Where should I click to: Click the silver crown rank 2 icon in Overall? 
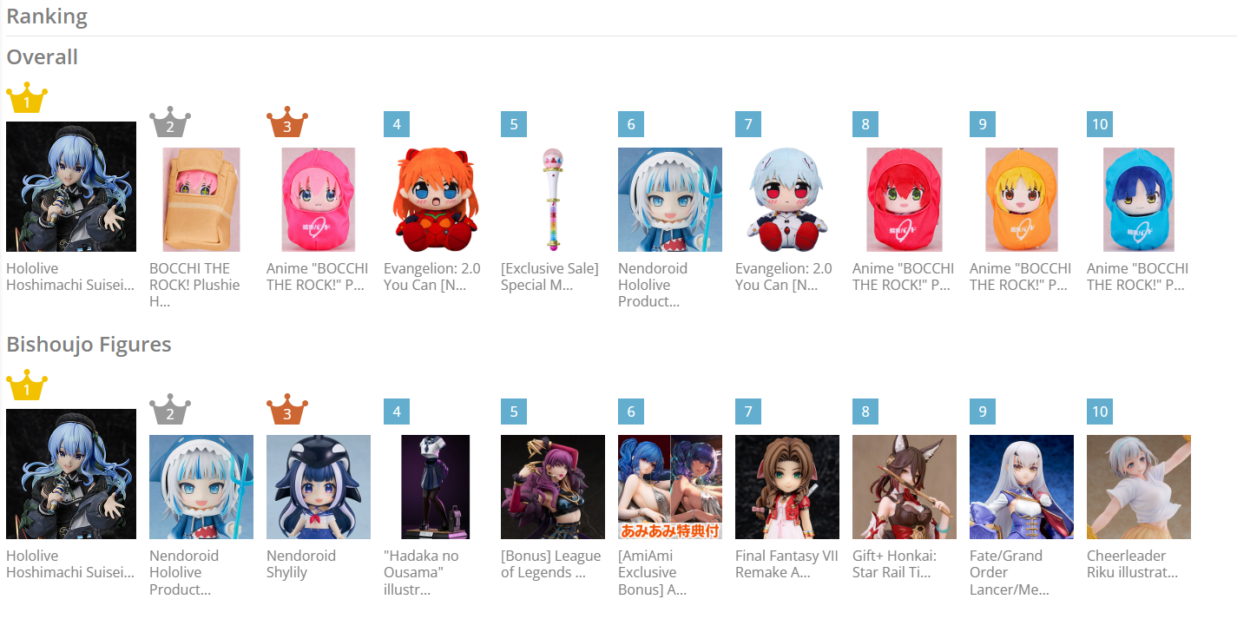coord(170,123)
